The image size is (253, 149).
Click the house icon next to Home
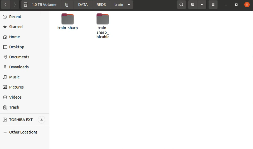(5, 37)
